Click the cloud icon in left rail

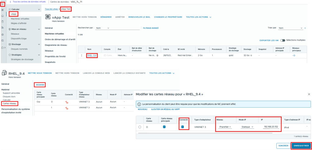[3, 16]
